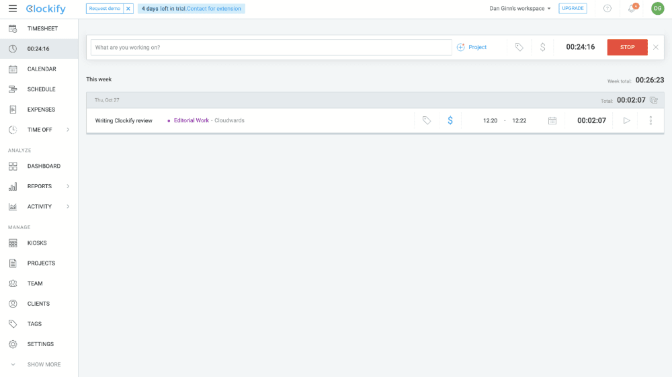Open the help question mark icon

[x=607, y=9]
